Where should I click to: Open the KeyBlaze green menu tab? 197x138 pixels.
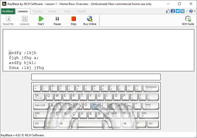tap(8, 11)
